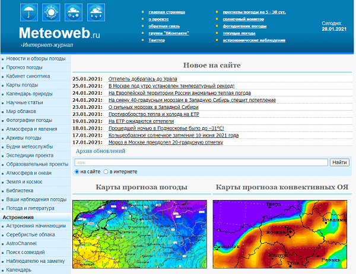Viewport: 356px width, 274px height.
Task: Open article 'Противоборство тепла и холода на ЕТР'
Action: [154, 114]
